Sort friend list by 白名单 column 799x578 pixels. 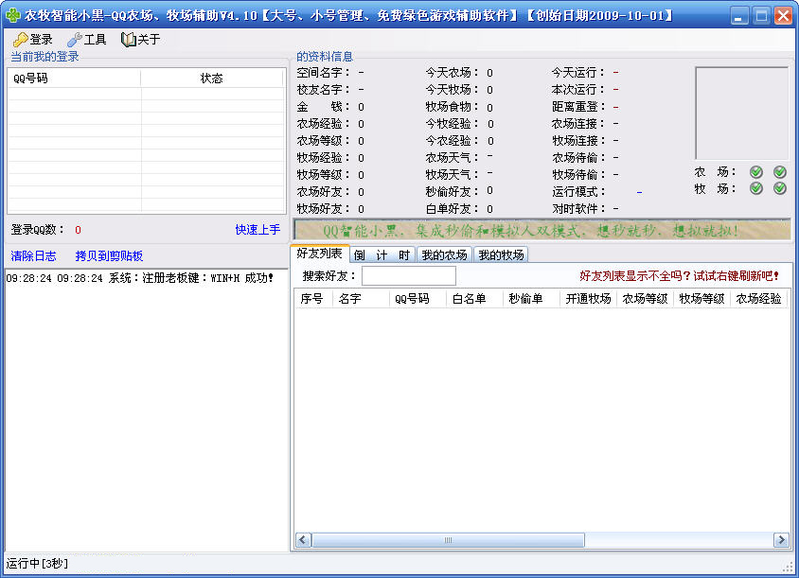pyautogui.click(x=474, y=298)
